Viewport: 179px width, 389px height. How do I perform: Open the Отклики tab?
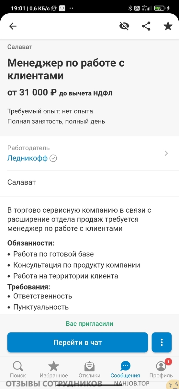[89, 370]
